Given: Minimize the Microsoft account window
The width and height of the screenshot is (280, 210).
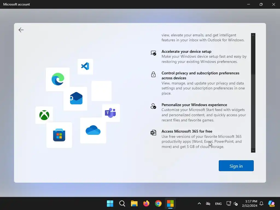Looking at the screenshot, I should click(x=249, y=4).
